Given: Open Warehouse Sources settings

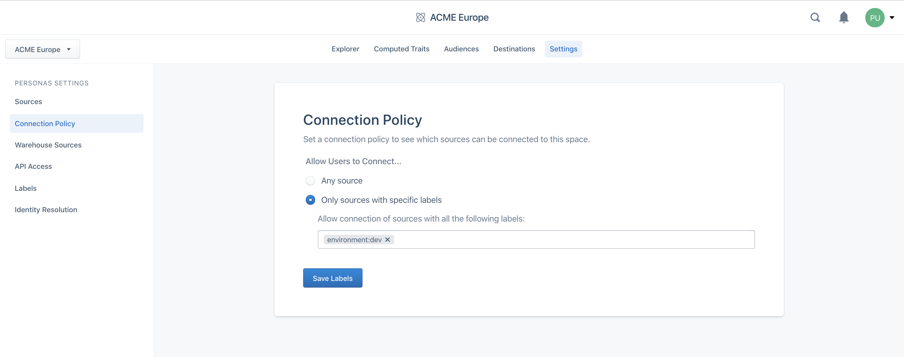Looking at the screenshot, I should 48,145.
